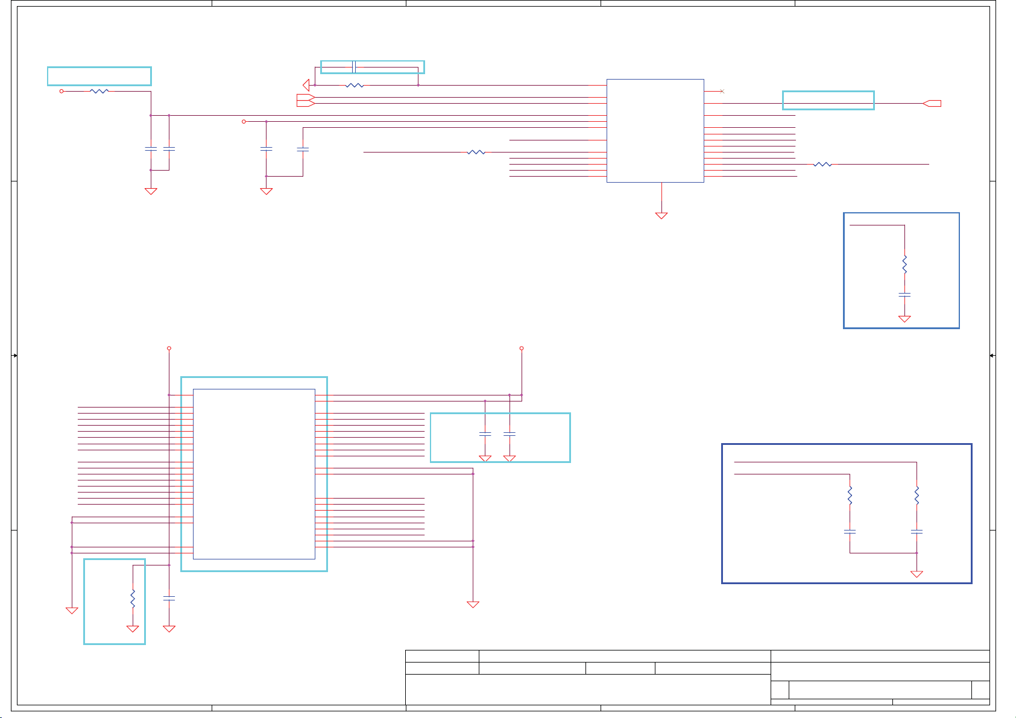Screen dimensions: 1016x718
Task: Select resistor inside small bottom-left cyan box
Action: pos(133,598)
